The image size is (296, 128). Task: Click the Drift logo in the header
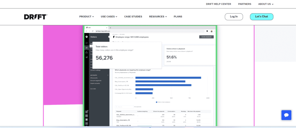pyautogui.click(x=36, y=17)
